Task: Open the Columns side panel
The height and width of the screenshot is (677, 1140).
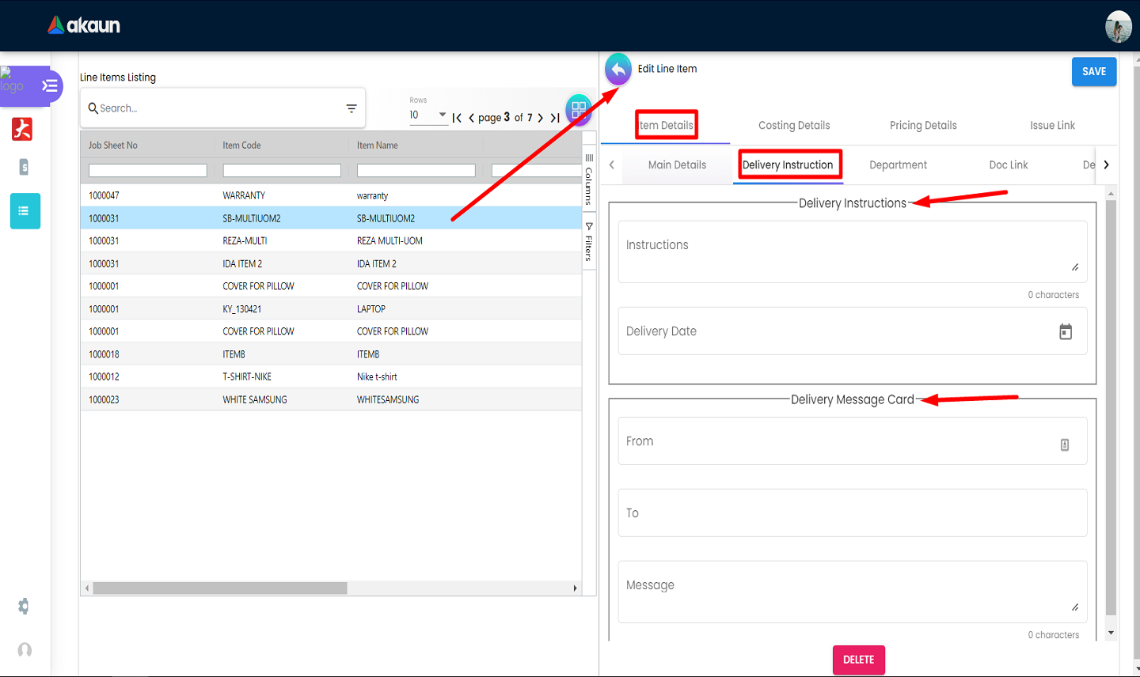Action: coord(589,180)
